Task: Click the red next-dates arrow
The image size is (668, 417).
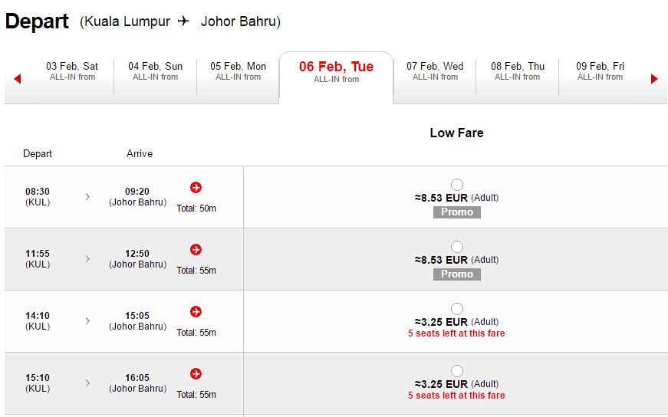Action: point(654,79)
